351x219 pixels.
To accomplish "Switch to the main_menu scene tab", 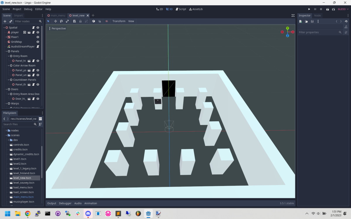I will (x=56, y=15).
